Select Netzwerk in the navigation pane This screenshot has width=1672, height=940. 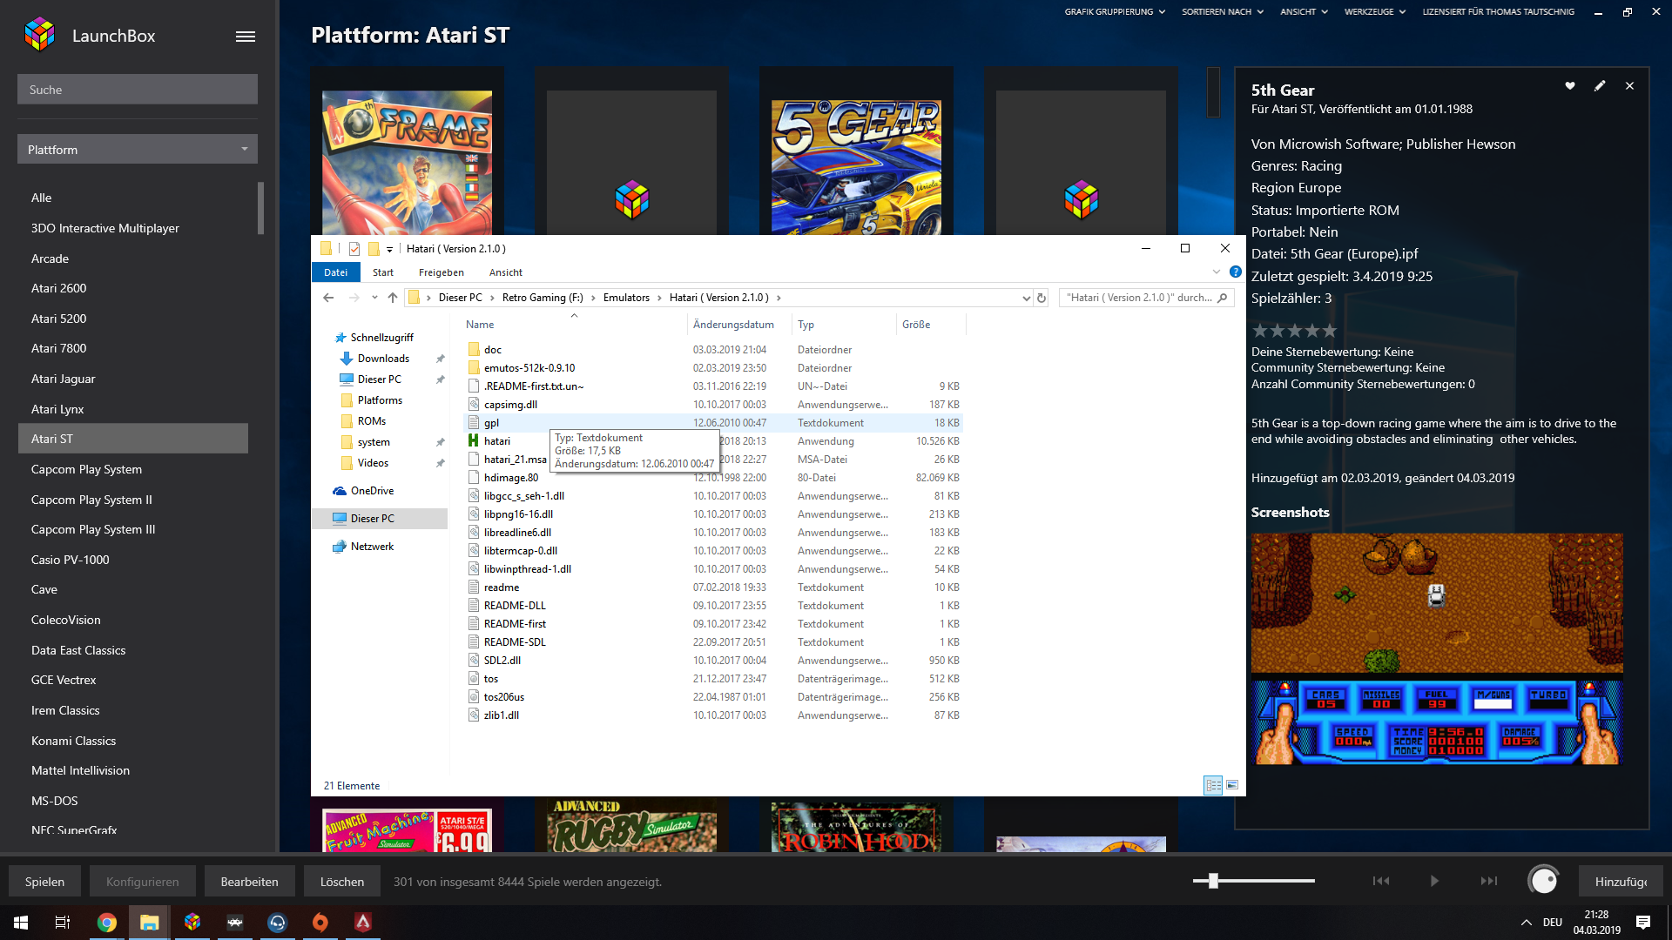(372, 547)
